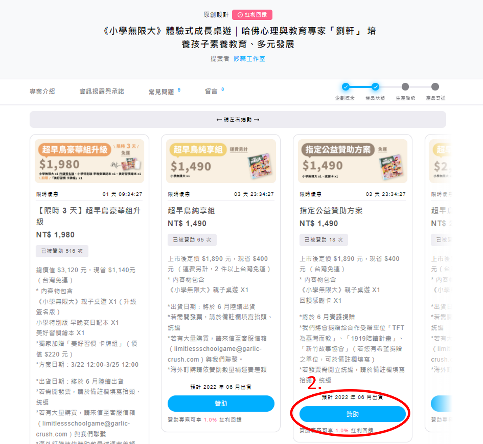Click the title 【限時 3 天】超早鳥豪華組升級
483x444 pixels.
tap(88, 216)
